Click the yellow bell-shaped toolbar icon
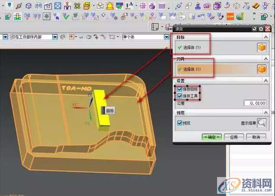Screen dimensions: 275x196 (x=110, y=6)
